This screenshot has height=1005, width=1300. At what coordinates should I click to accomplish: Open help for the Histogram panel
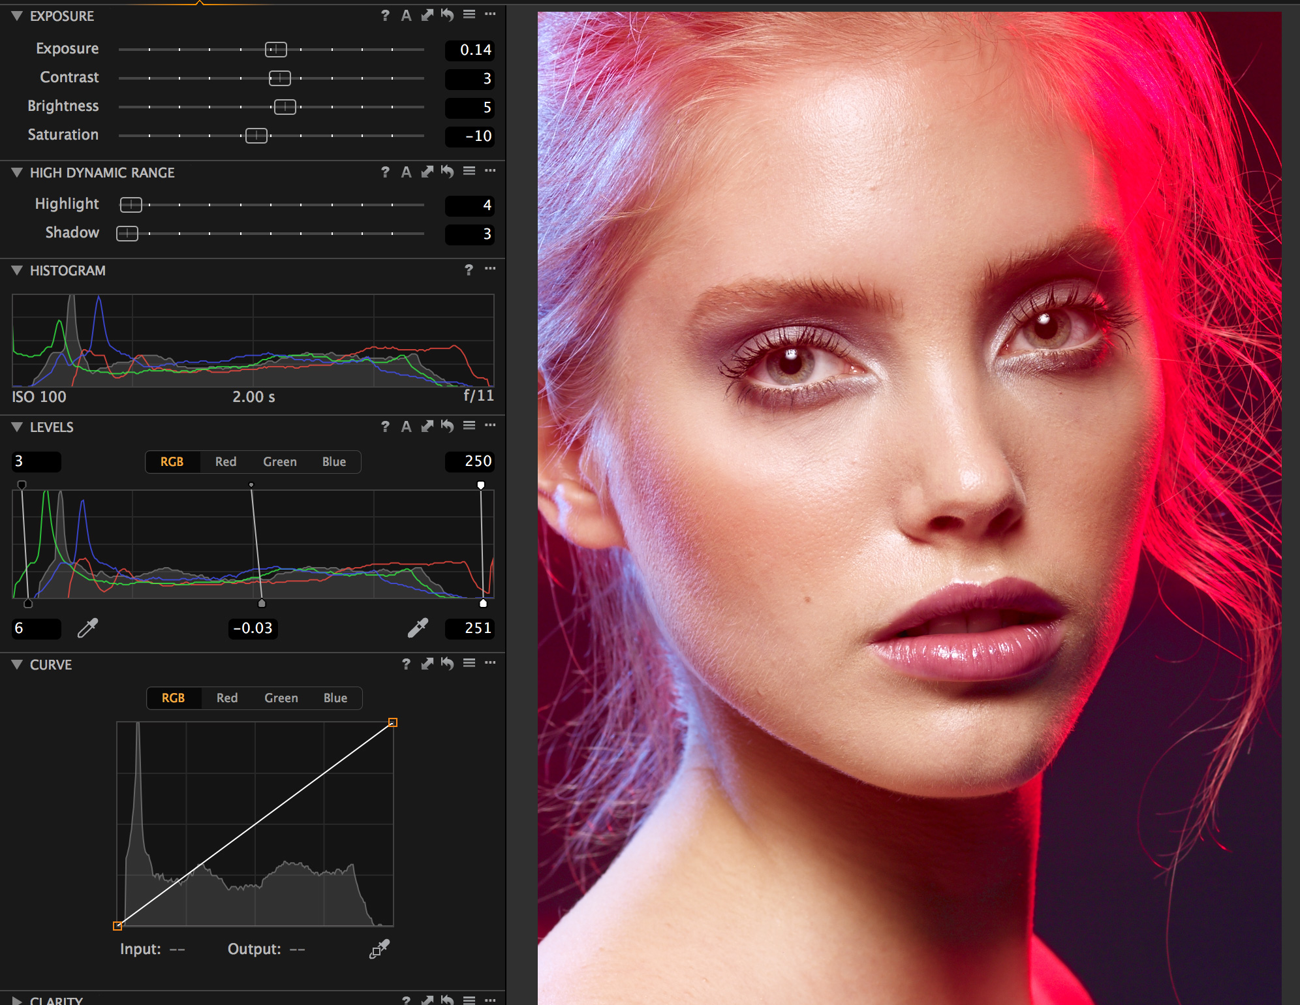pos(469,270)
